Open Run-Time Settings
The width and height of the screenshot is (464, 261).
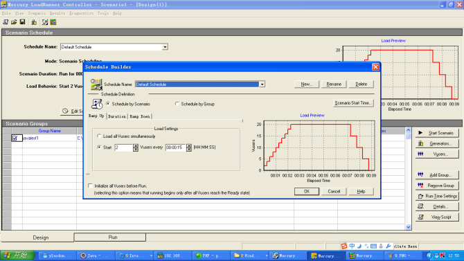pos(437,196)
